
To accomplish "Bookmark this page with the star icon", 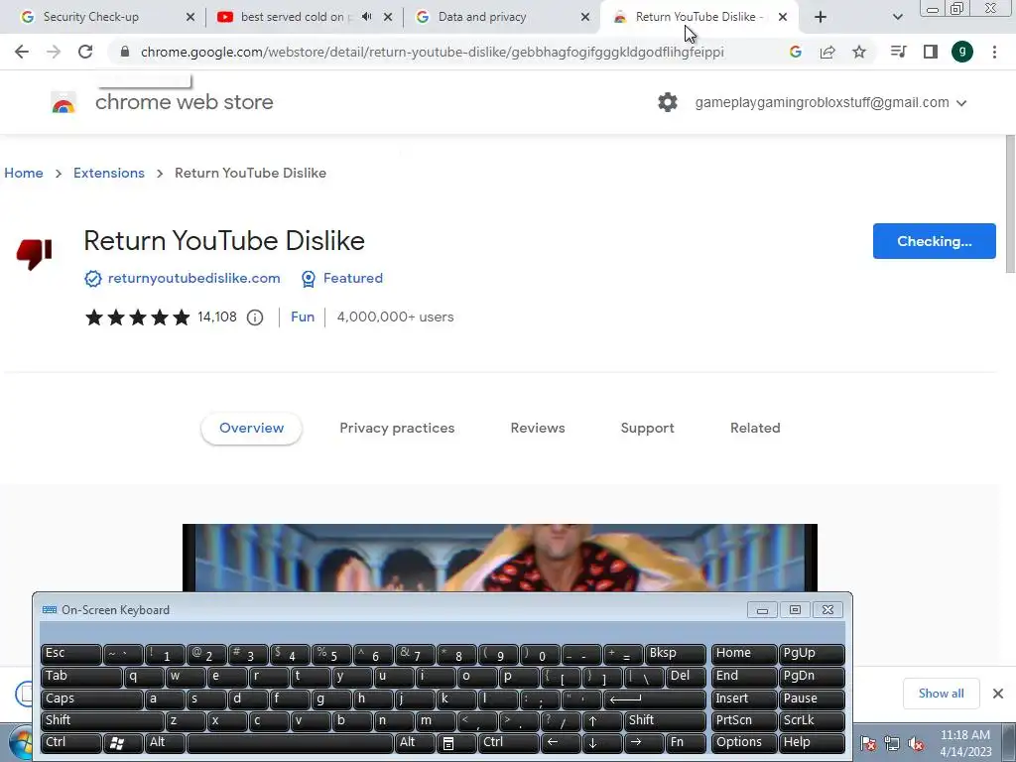I will pos(859,52).
